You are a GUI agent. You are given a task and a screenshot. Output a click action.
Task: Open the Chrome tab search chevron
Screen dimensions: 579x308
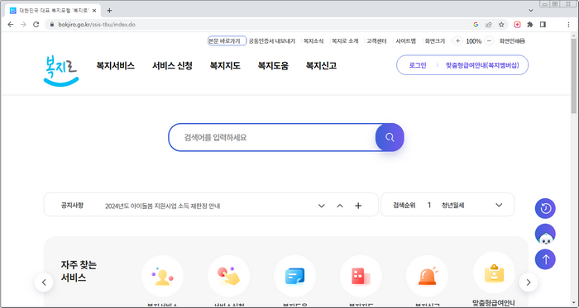[531, 10]
